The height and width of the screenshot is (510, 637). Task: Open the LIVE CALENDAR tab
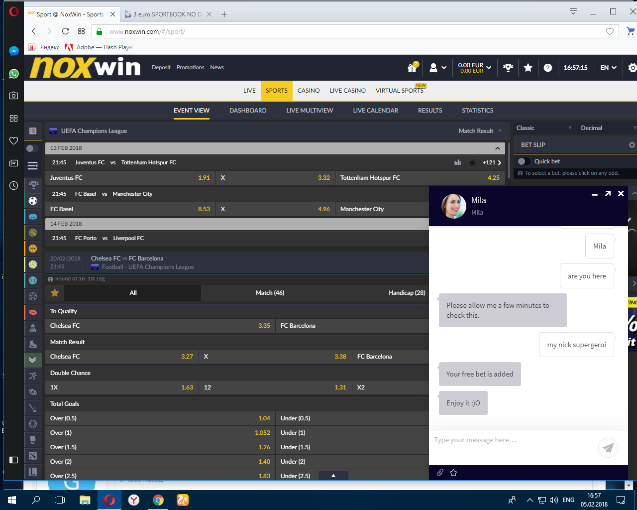tap(376, 111)
